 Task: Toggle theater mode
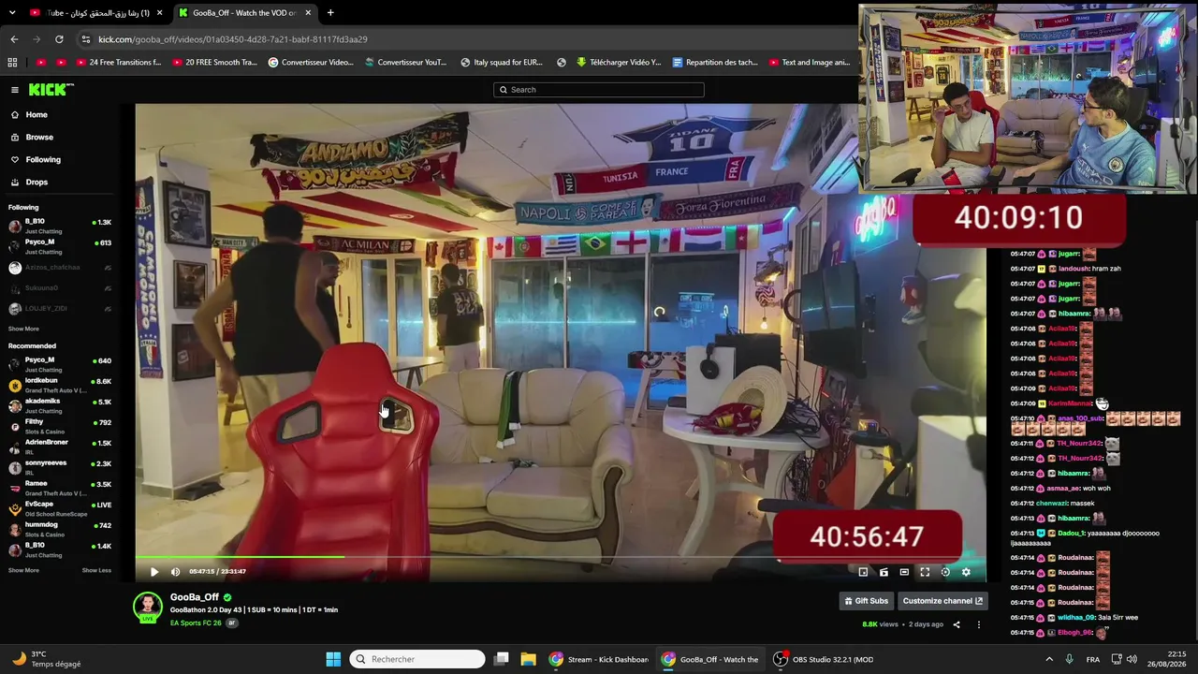904,572
